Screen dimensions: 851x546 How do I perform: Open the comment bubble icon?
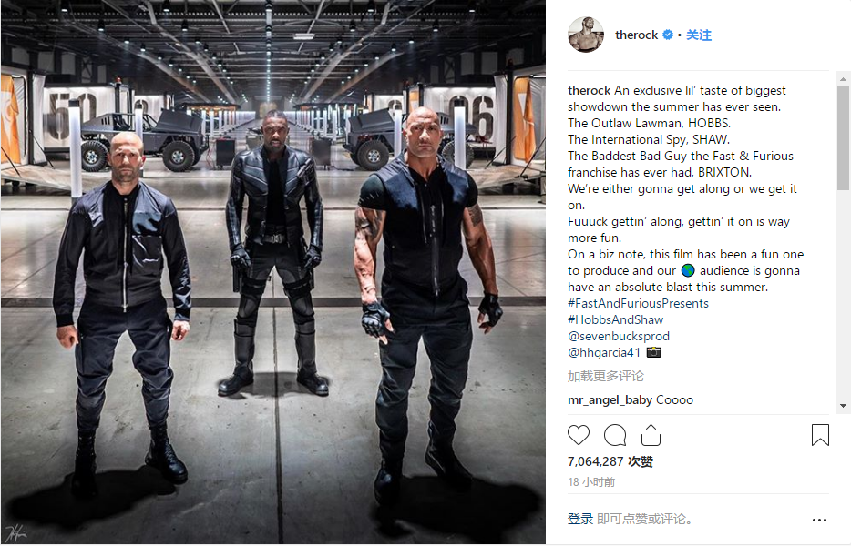pyautogui.click(x=615, y=435)
